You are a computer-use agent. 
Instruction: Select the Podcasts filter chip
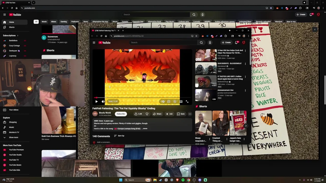(x=75, y=22)
